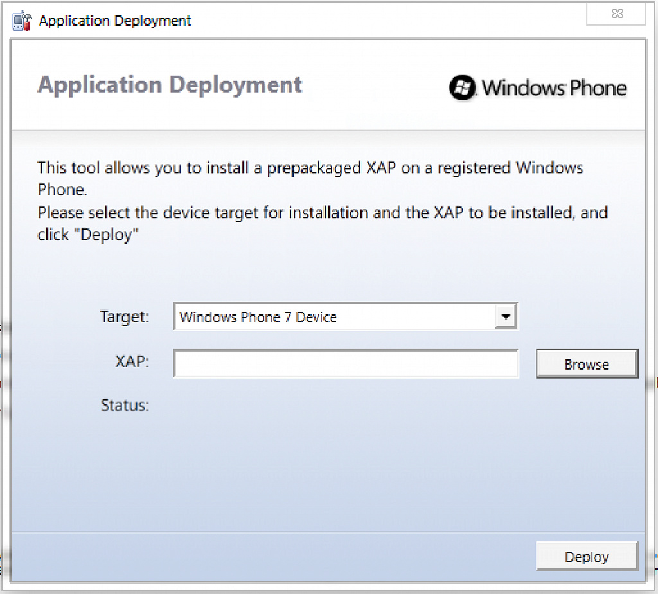Click the Windows Phone logo
This screenshot has height=594, width=658.
click(538, 87)
